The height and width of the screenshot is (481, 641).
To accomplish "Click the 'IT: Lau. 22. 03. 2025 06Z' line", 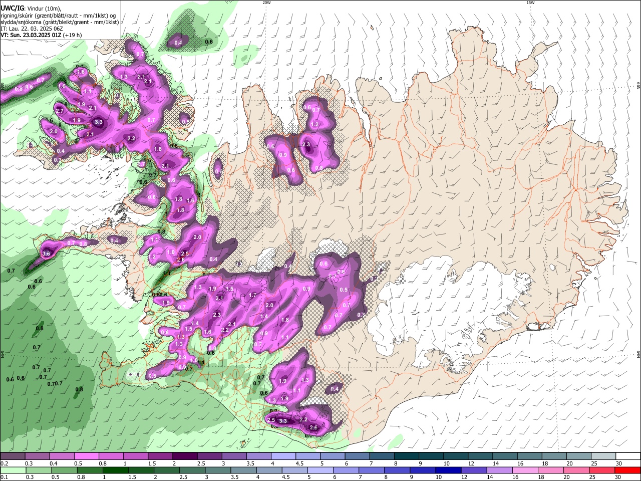I will pyautogui.click(x=32, y=29).
